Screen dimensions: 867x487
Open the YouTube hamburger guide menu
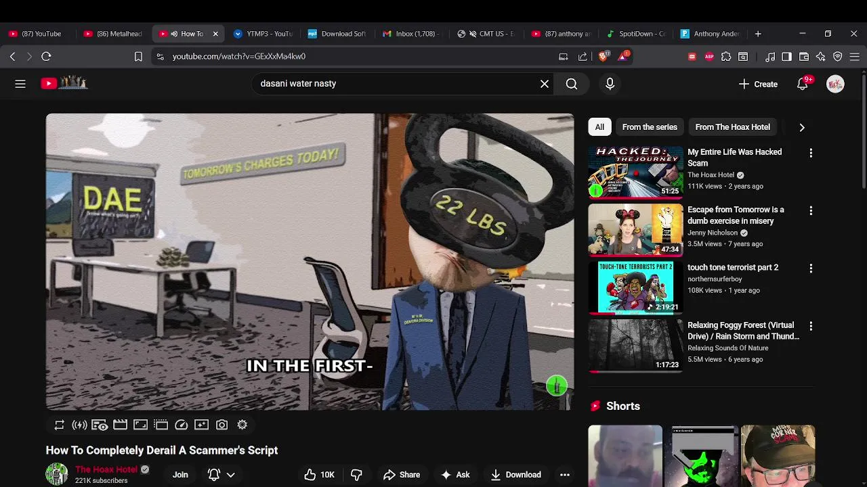pyautogui.click(x=20, y=84)
